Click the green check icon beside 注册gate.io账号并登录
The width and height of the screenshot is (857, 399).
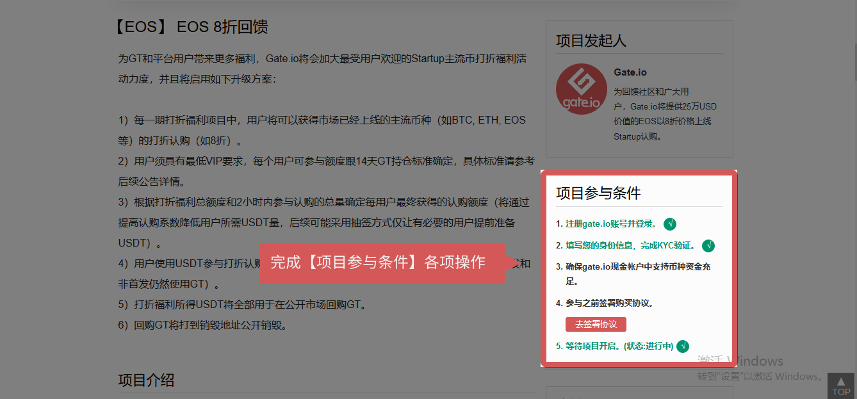point(670,224)
